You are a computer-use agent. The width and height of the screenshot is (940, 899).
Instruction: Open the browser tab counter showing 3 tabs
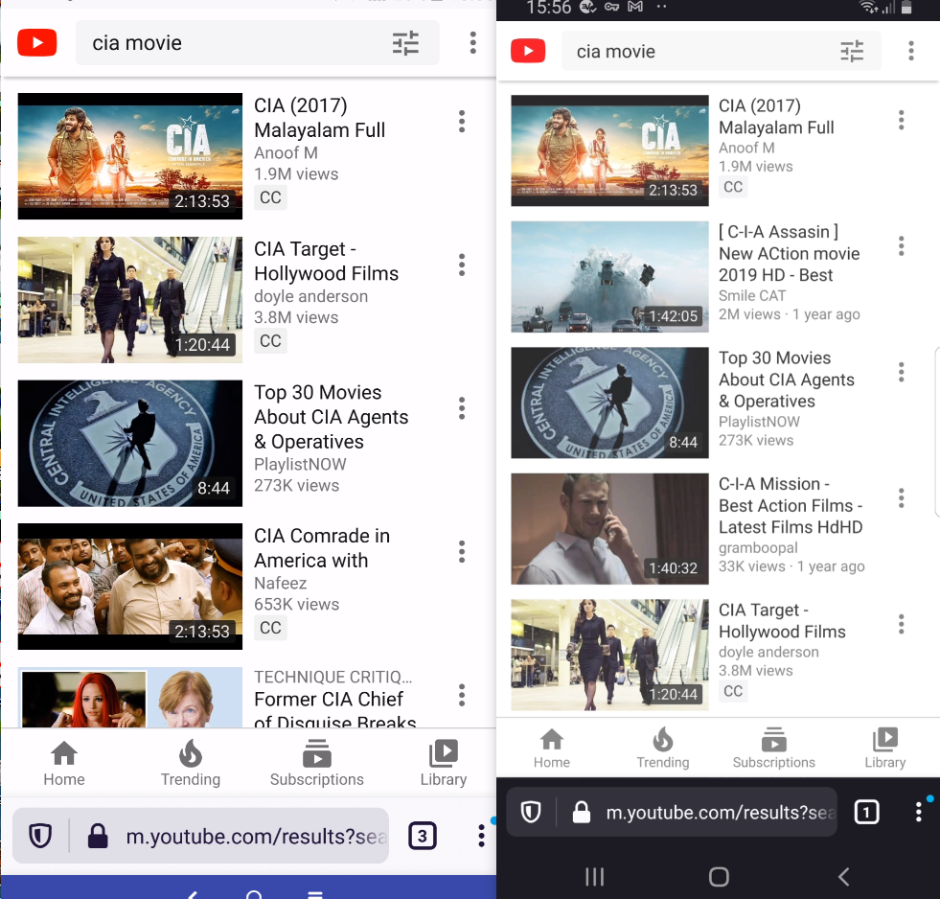(422, 835)
